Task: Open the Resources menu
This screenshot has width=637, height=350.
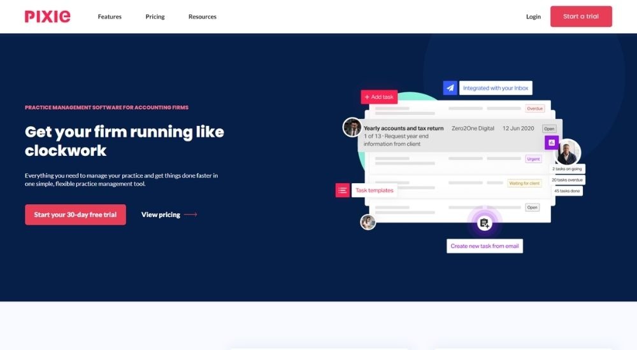Action: 203,17
